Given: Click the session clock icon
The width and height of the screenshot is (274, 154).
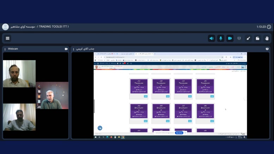Looking at the screenshot, I should coord(269,27).
